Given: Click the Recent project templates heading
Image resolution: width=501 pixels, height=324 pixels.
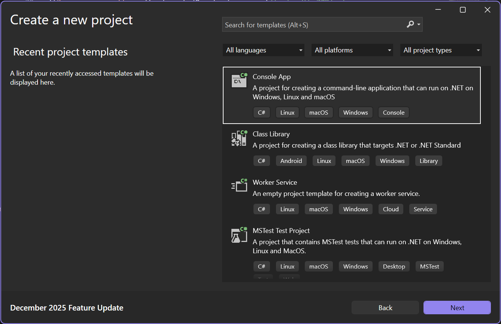Looking at the screenshot, I should tap(70, 52).
